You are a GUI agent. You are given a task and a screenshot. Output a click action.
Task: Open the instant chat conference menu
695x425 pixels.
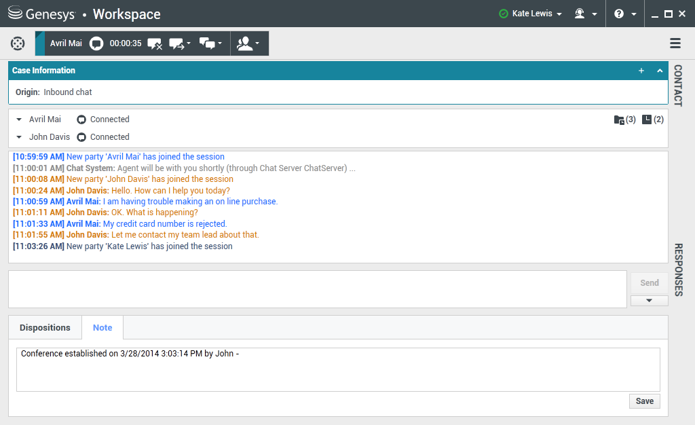[211, 43]
